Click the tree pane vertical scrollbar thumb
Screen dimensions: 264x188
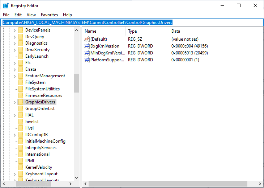(76, 83)
